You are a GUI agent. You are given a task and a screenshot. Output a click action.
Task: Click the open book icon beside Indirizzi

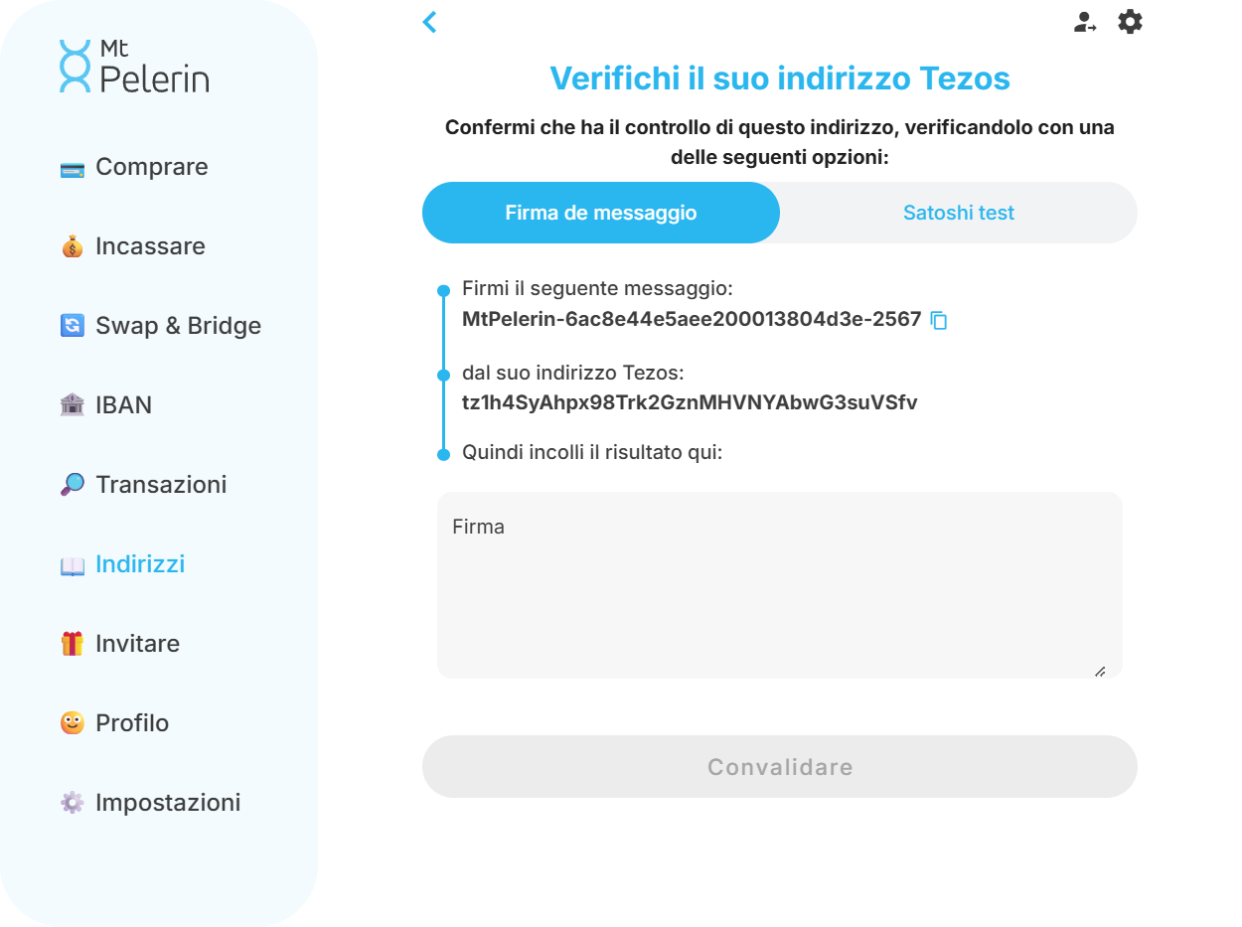coord(72,565)
